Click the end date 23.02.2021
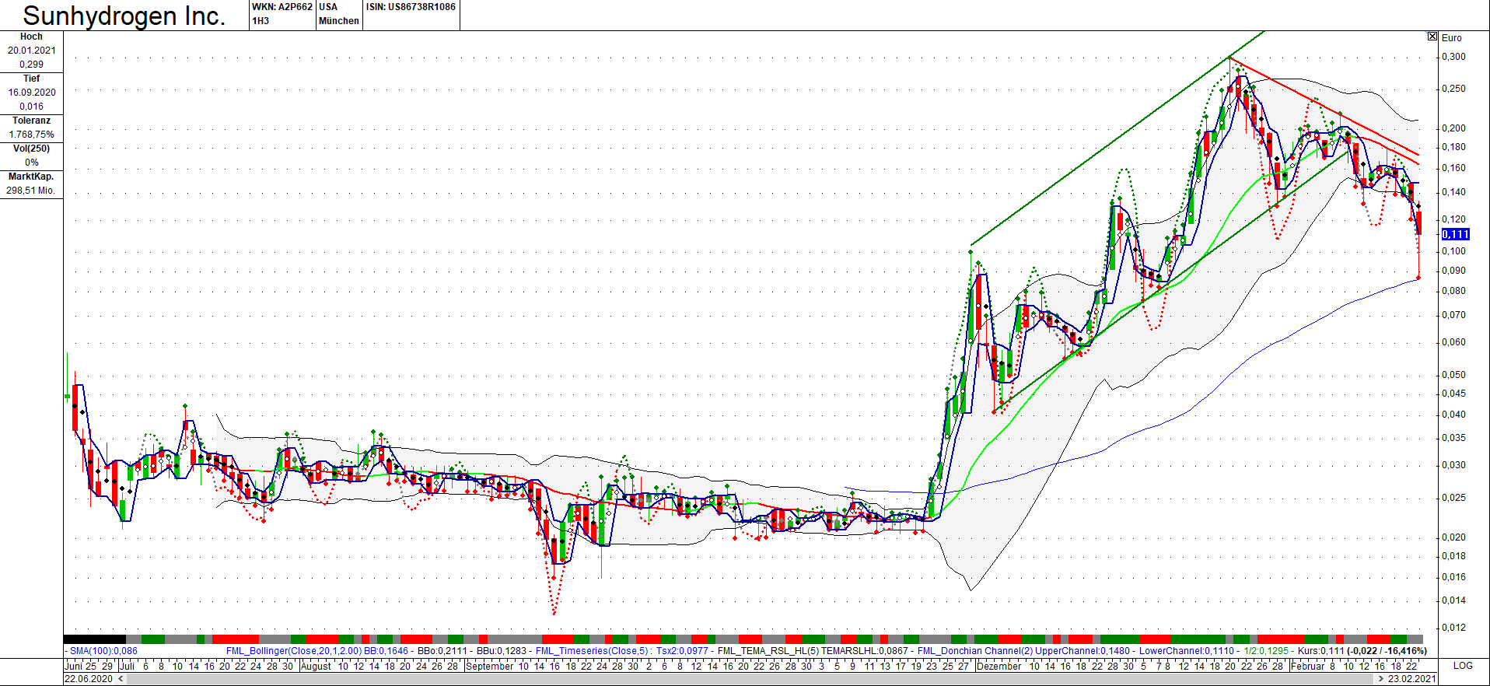 pos(1412,679)
